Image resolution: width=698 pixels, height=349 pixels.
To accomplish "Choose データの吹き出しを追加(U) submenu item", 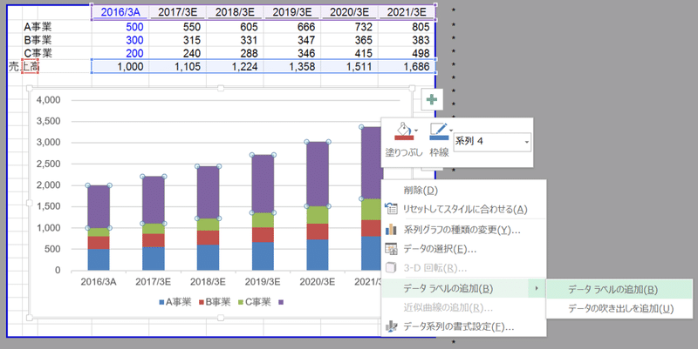I will [x=619, y=309].
